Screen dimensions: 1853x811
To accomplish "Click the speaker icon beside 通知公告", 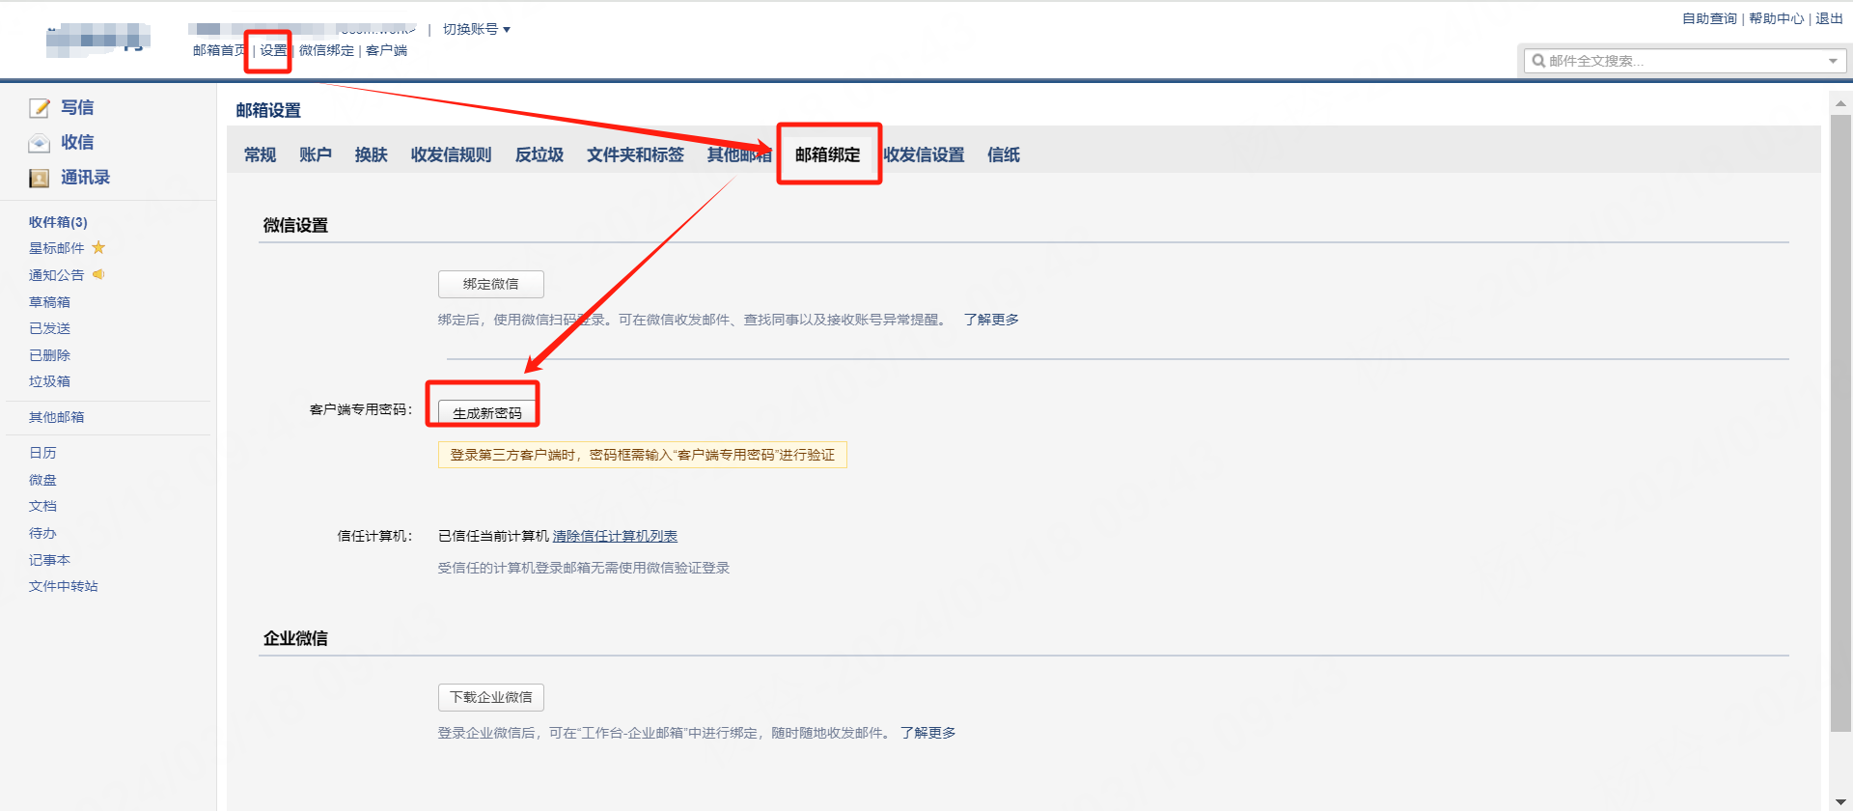I will tap(98, 275).
